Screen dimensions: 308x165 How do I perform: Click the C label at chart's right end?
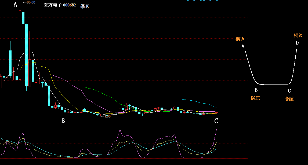click(216, 121)
